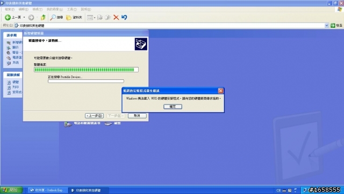Click the hardware wizard graphic in wizard header
Screen dimensions: 344x194
[141, 44]
